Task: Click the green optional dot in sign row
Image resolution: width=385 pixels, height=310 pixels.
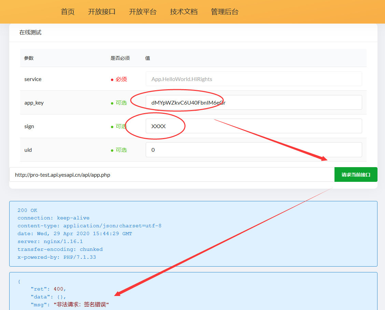Action: [112, 127]
